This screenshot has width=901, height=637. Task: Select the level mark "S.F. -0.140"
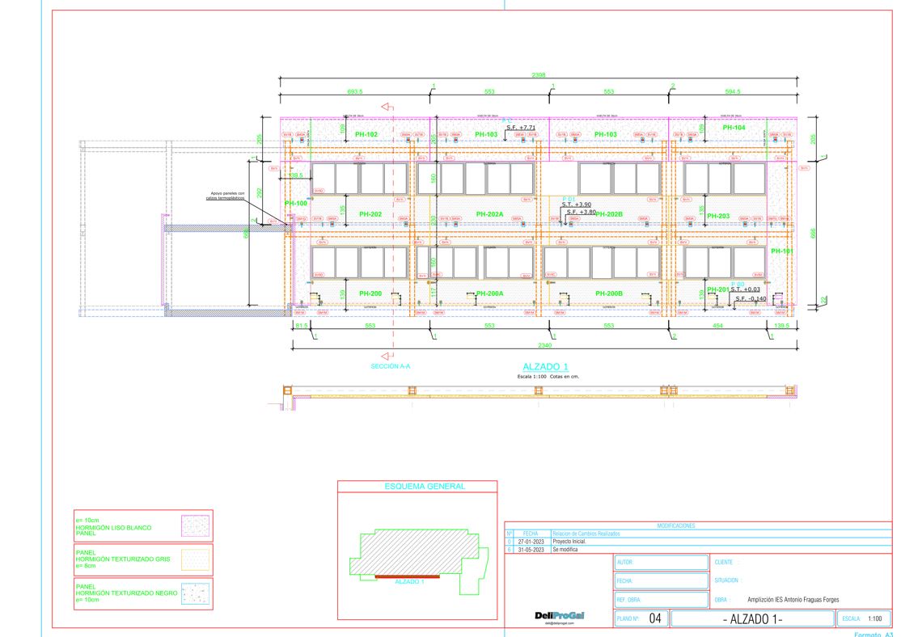[751, 298]
